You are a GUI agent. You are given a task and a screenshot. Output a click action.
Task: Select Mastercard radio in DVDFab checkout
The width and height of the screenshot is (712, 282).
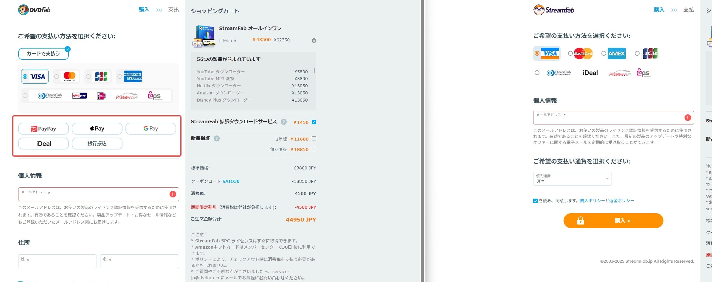click(57, 77)
